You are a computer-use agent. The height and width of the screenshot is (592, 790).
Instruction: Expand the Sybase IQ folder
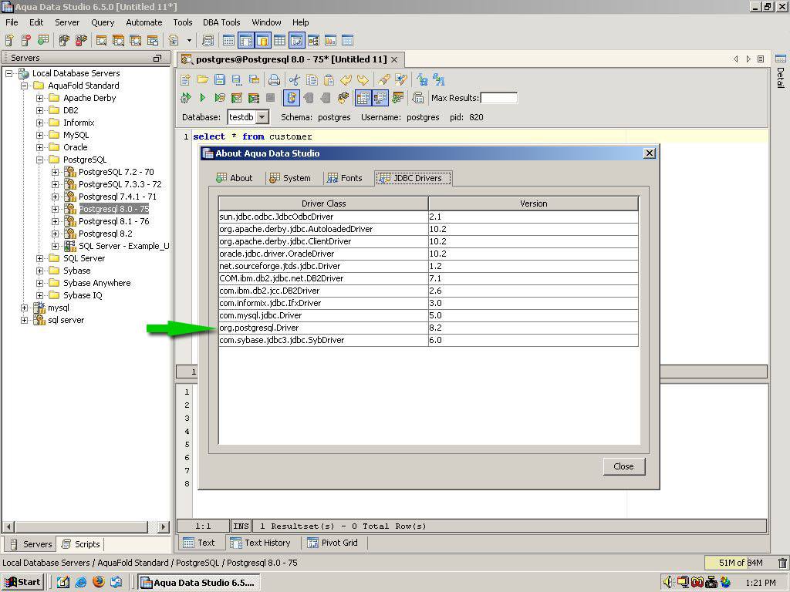click(40, 295)
